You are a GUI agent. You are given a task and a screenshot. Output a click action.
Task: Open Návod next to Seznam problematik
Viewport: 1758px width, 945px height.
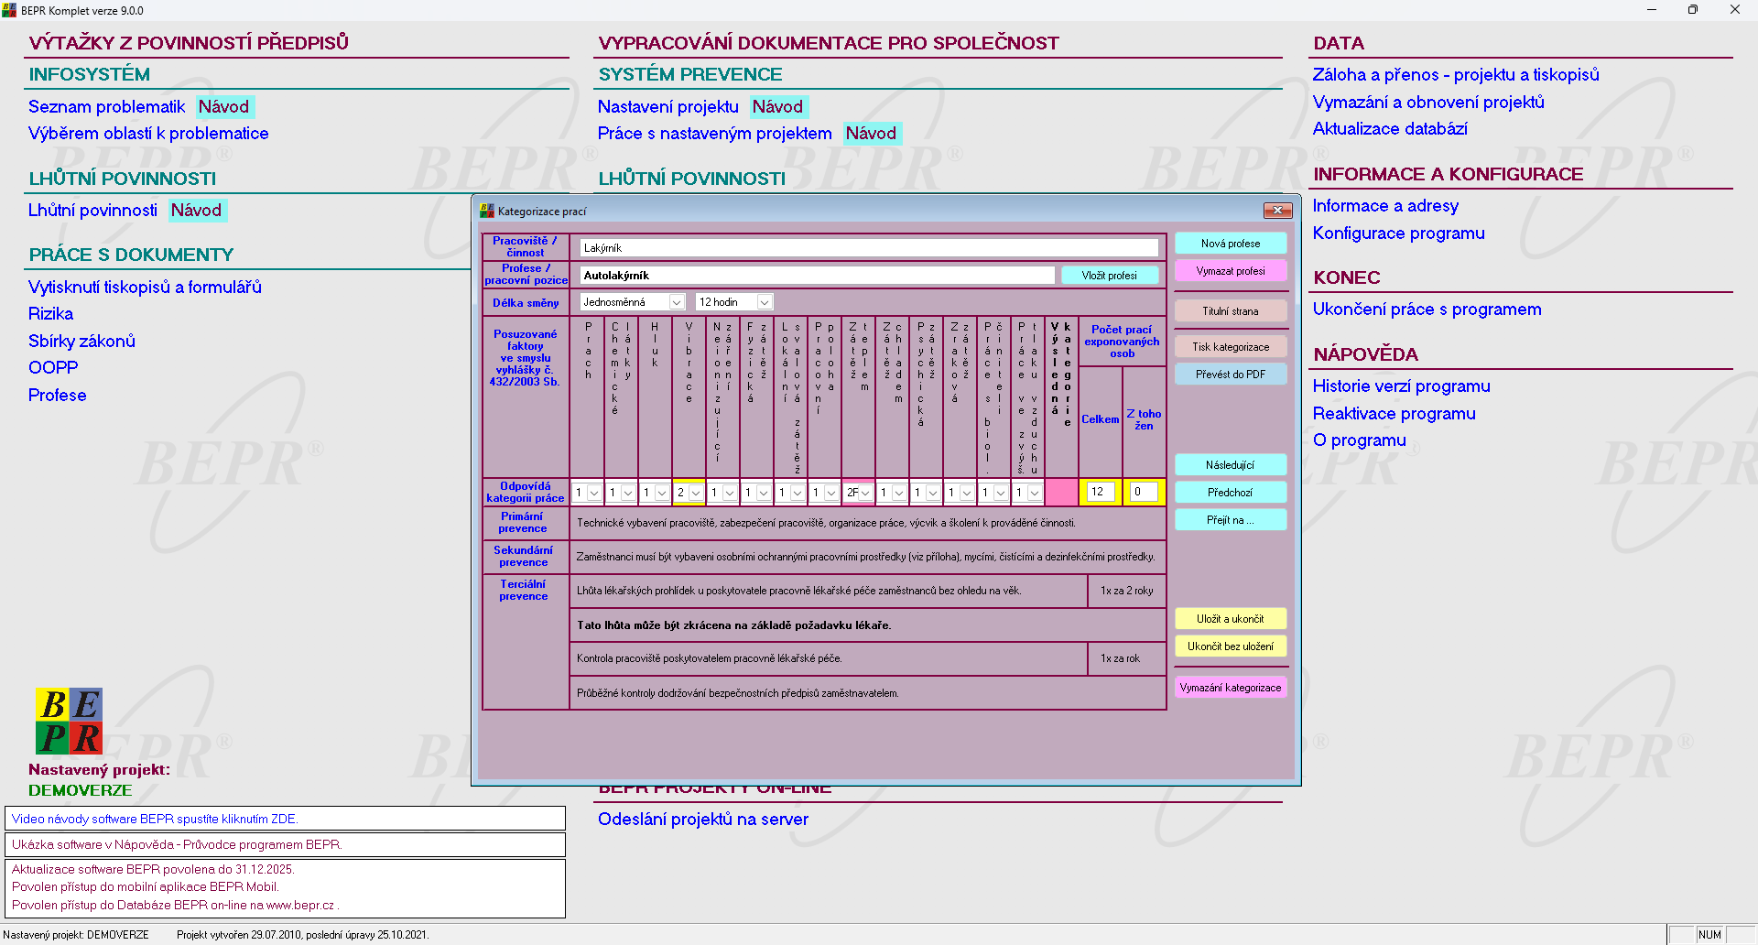tap(223, 107)
